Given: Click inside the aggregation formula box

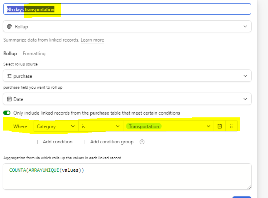Looking at the screenshot, I should click(x=127, y=176).
